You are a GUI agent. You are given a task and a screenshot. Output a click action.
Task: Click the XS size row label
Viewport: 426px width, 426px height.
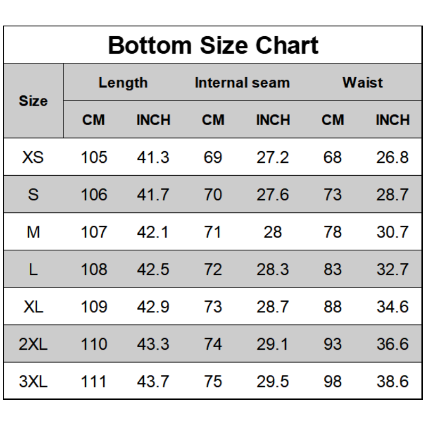tap(33, 157)
